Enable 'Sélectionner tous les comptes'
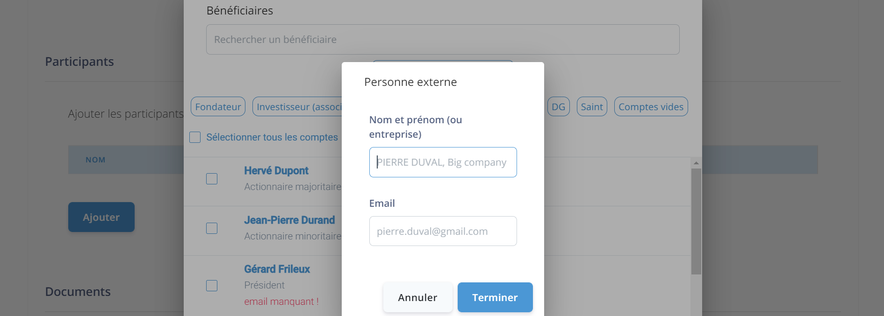Image resolution: width=884 pixels, height=316 pixels. coord(195,137)
